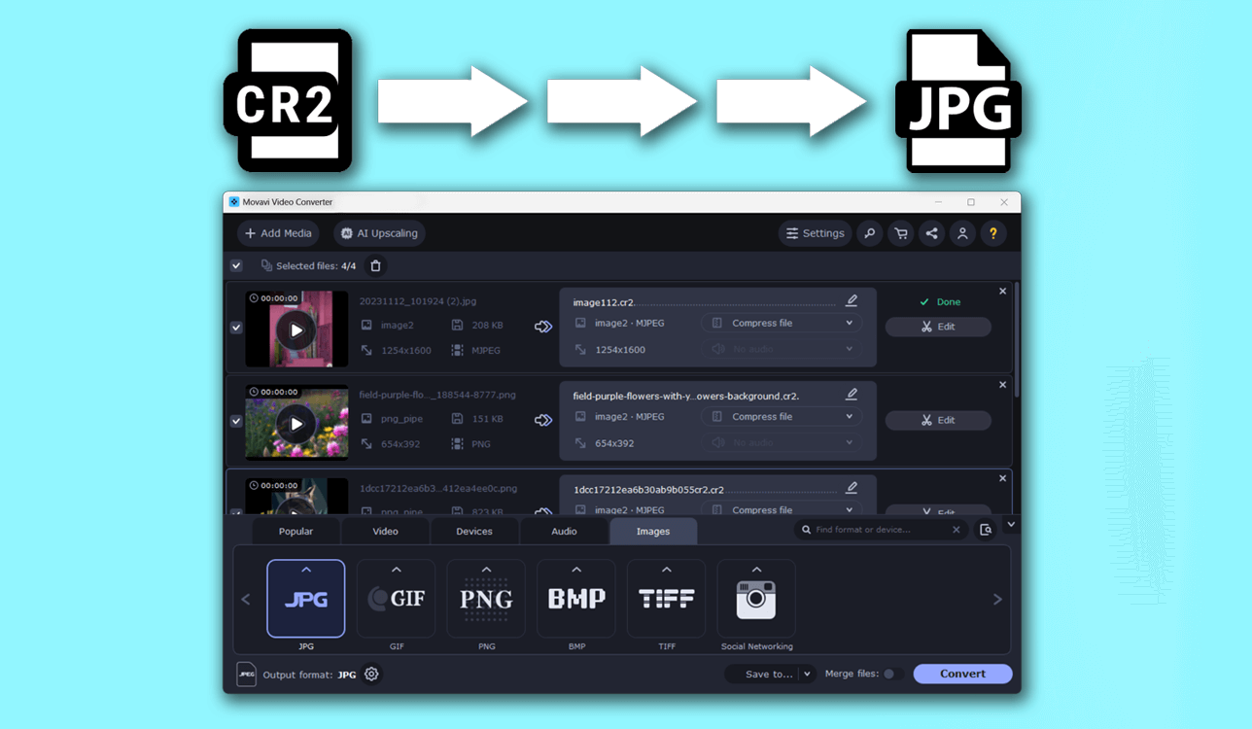
Task: Expand presets above the TIFF tile
Action: [x=667, y=570]
